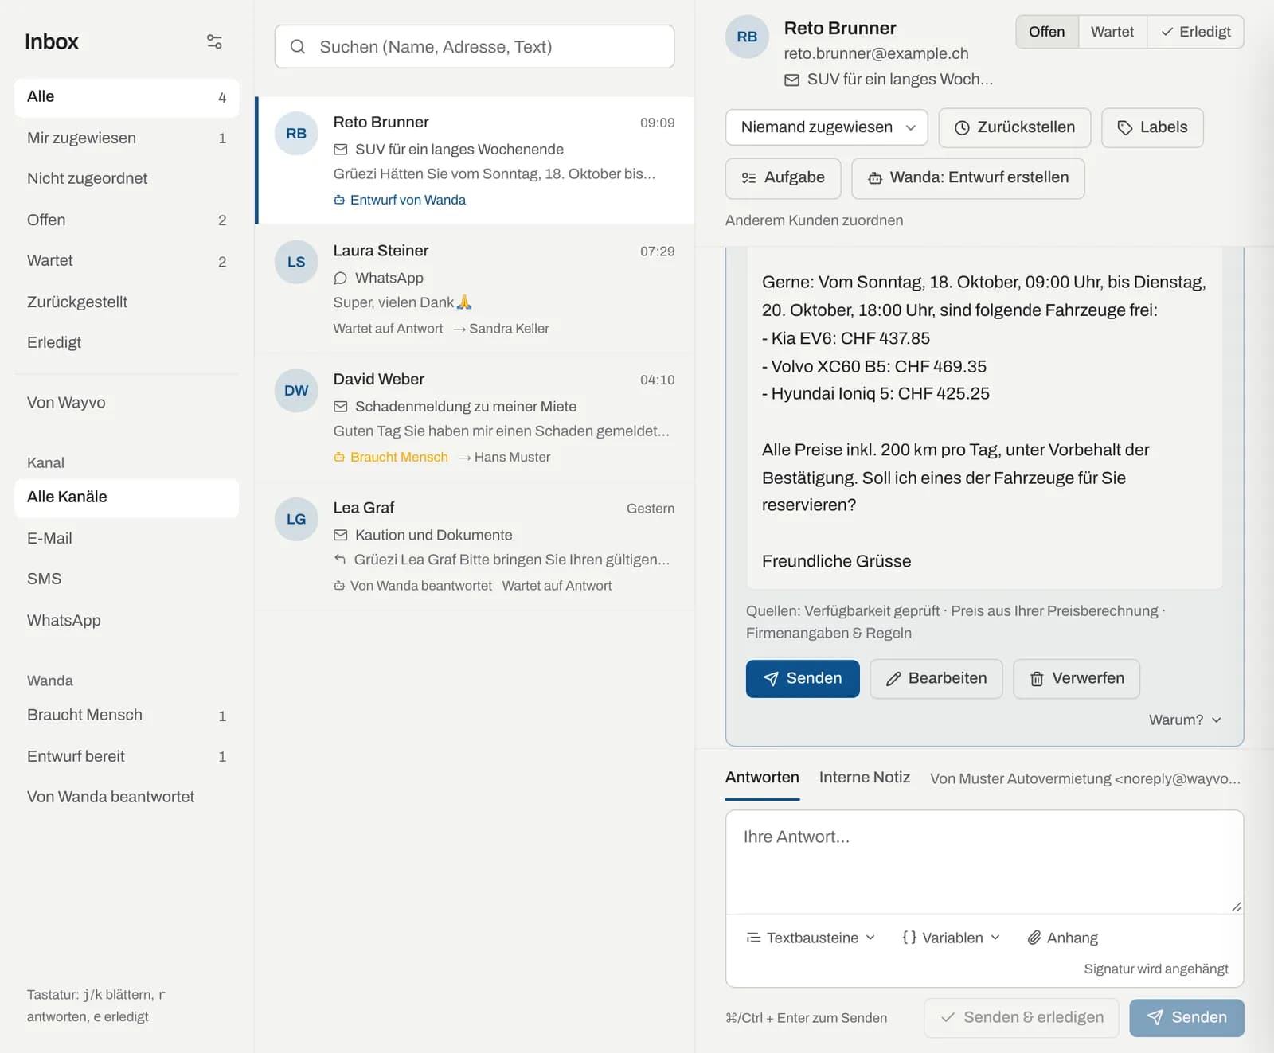Screen dimensions: 1274x1053
Task: Click the LS avatar of Laura Steiner
Action: click(296, 262)
